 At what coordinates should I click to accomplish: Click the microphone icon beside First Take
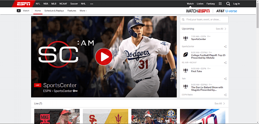tap(185, 70)
